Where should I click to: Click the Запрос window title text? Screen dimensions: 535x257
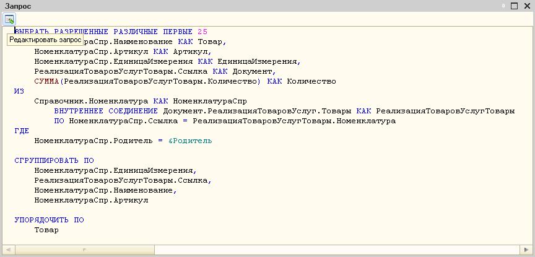coord(18,6)
